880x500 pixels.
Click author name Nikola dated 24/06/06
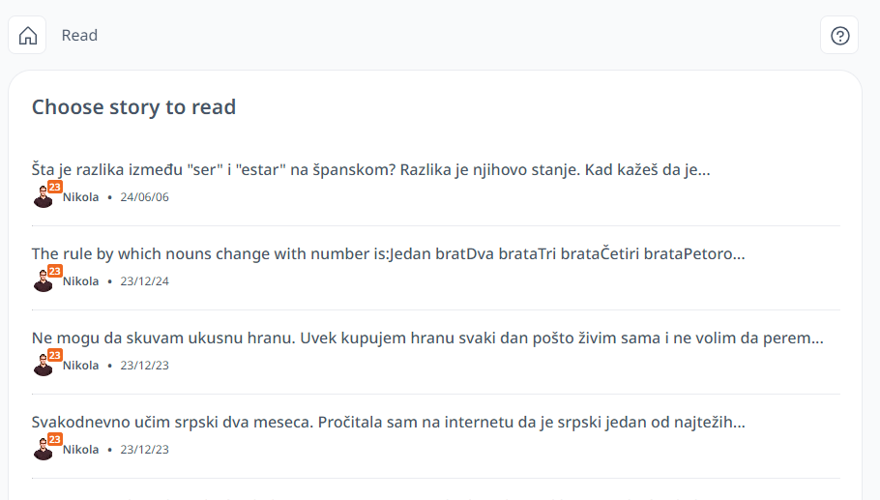tap(81, 197)
